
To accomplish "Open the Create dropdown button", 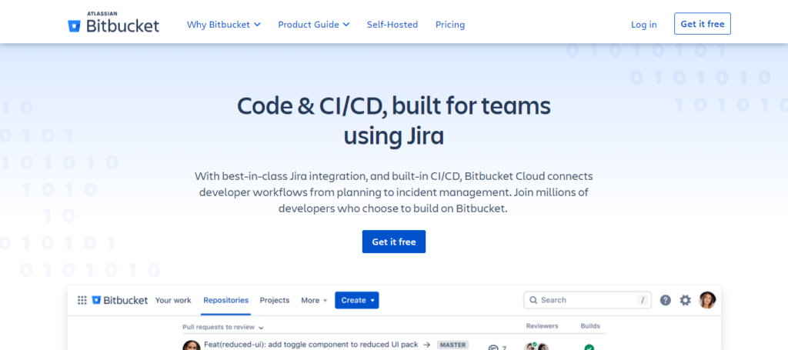I will pos(357,300).
